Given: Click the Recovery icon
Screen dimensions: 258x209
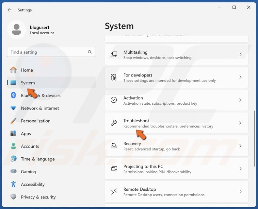Looking at the screenshot, I should click(x=114, y=146).
